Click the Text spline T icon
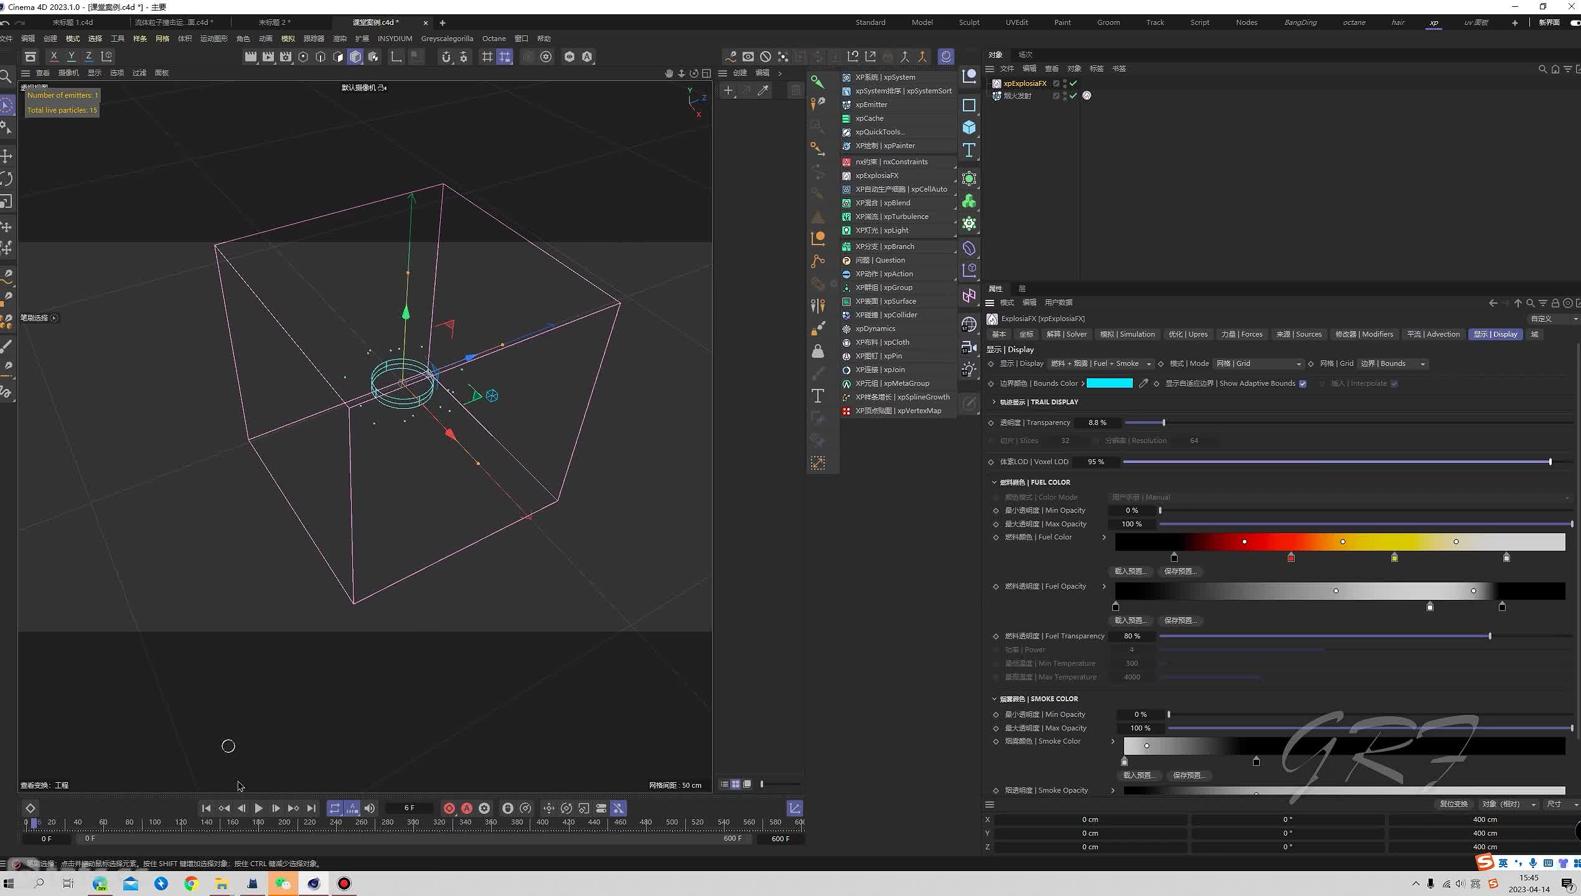Image resolution: width=1581 pixels, height=896 pixels. coord(969,150)
